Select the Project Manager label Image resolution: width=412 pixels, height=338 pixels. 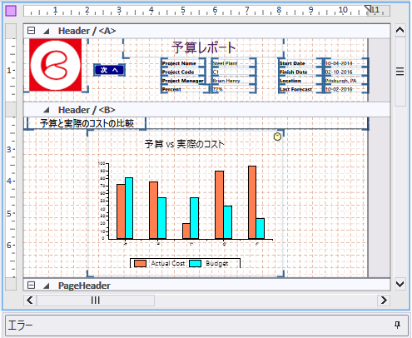[183, 81]
